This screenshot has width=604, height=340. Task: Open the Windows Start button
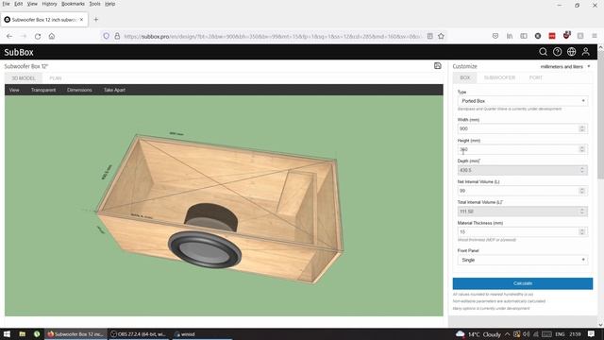[x=7, y=333]
